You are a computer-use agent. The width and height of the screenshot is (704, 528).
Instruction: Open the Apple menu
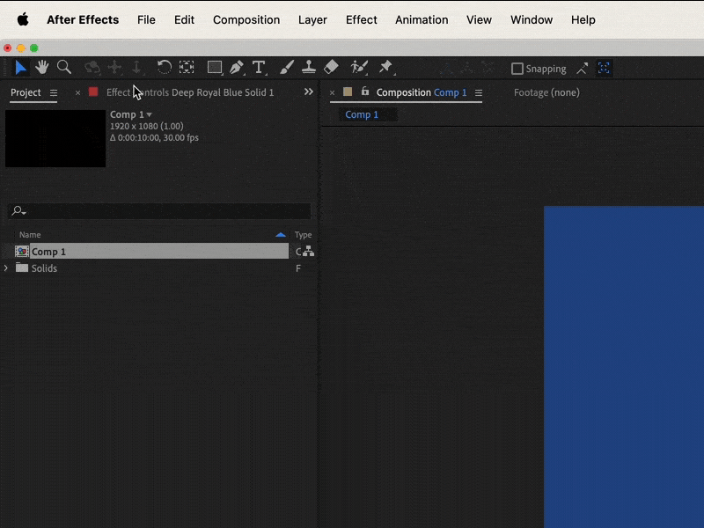click(23, 19)
